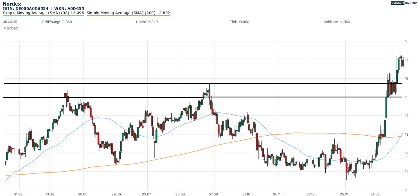Click the 29.06. date on time axis
The image size is (419, 196).
[116, 194]
